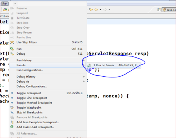
Task: Click the Toggle Breakpoint dot icon
Action: click(12, 93)
